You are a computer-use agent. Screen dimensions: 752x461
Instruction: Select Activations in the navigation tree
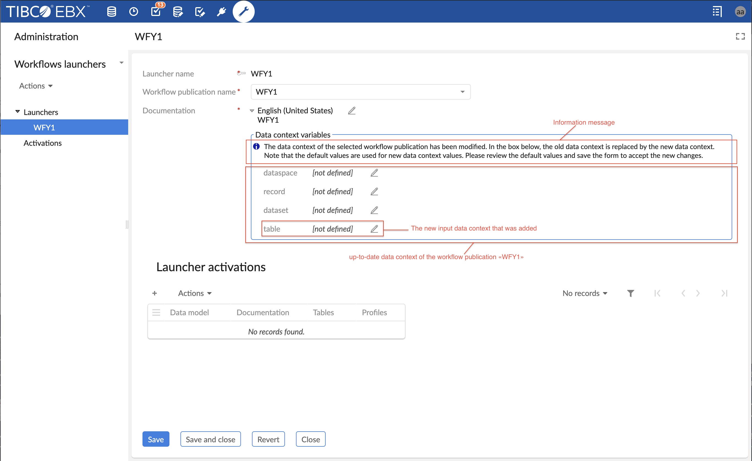43,143
